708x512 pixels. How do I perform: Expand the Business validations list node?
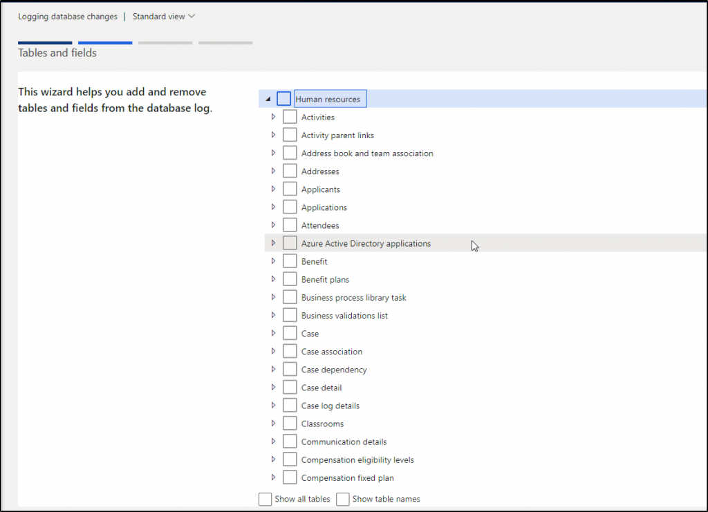[273, 314]
